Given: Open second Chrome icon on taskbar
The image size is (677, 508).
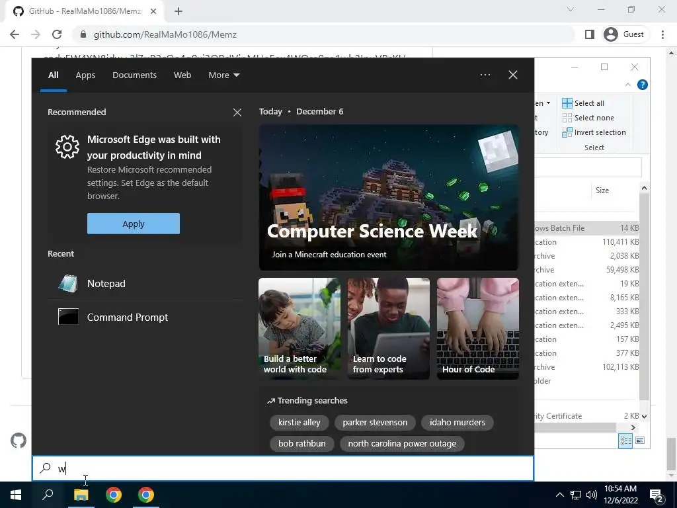Looking at the screenshot, I should 146,495.
